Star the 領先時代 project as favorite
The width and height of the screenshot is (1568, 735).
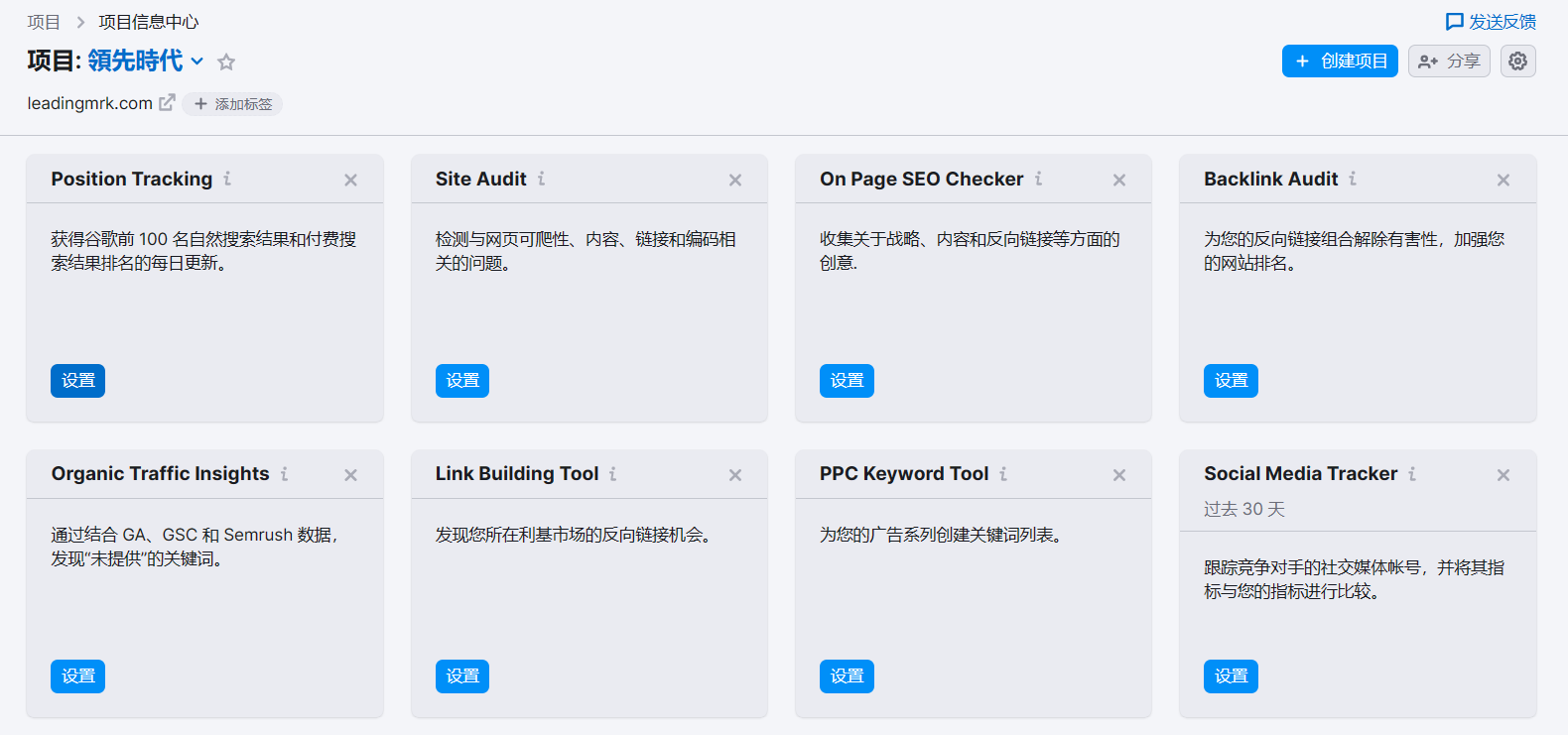point(226,61)
